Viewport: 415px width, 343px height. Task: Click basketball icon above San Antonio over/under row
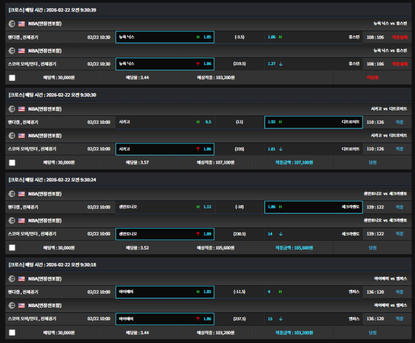click(x=12, y=220)
